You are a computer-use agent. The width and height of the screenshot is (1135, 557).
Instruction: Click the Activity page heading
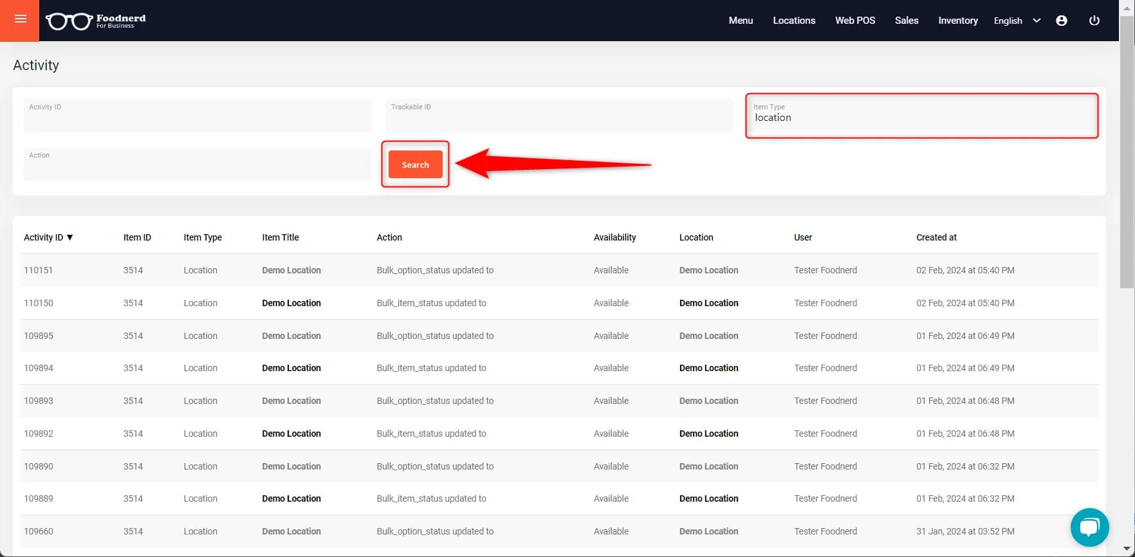coord(36,65)
